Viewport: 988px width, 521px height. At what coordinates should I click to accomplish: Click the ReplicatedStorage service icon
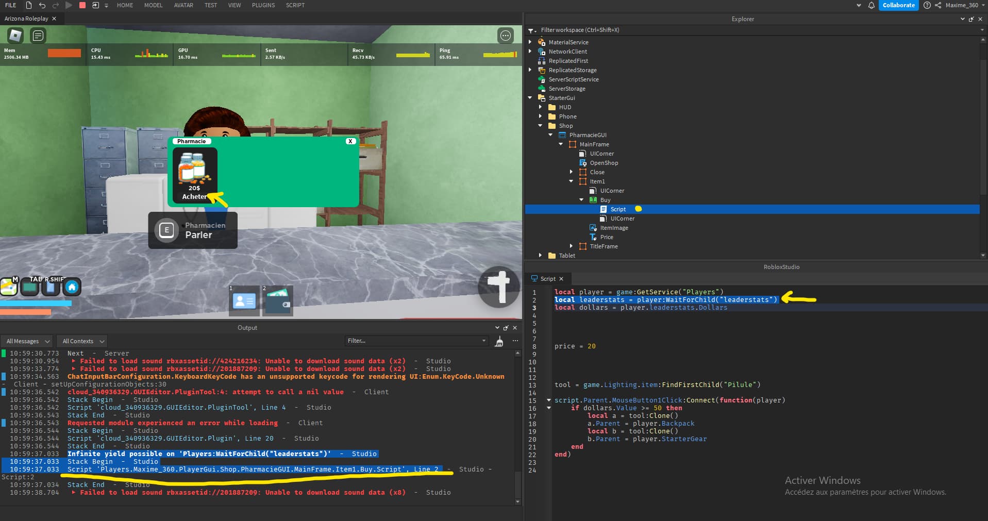pyautogui.click(x=543, y=70)
